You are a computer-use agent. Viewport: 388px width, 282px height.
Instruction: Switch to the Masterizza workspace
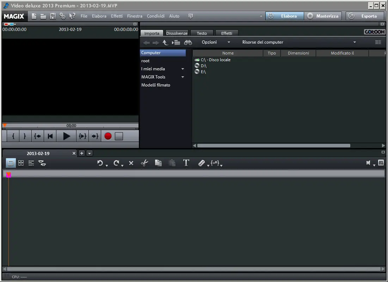tap(323, 16)
